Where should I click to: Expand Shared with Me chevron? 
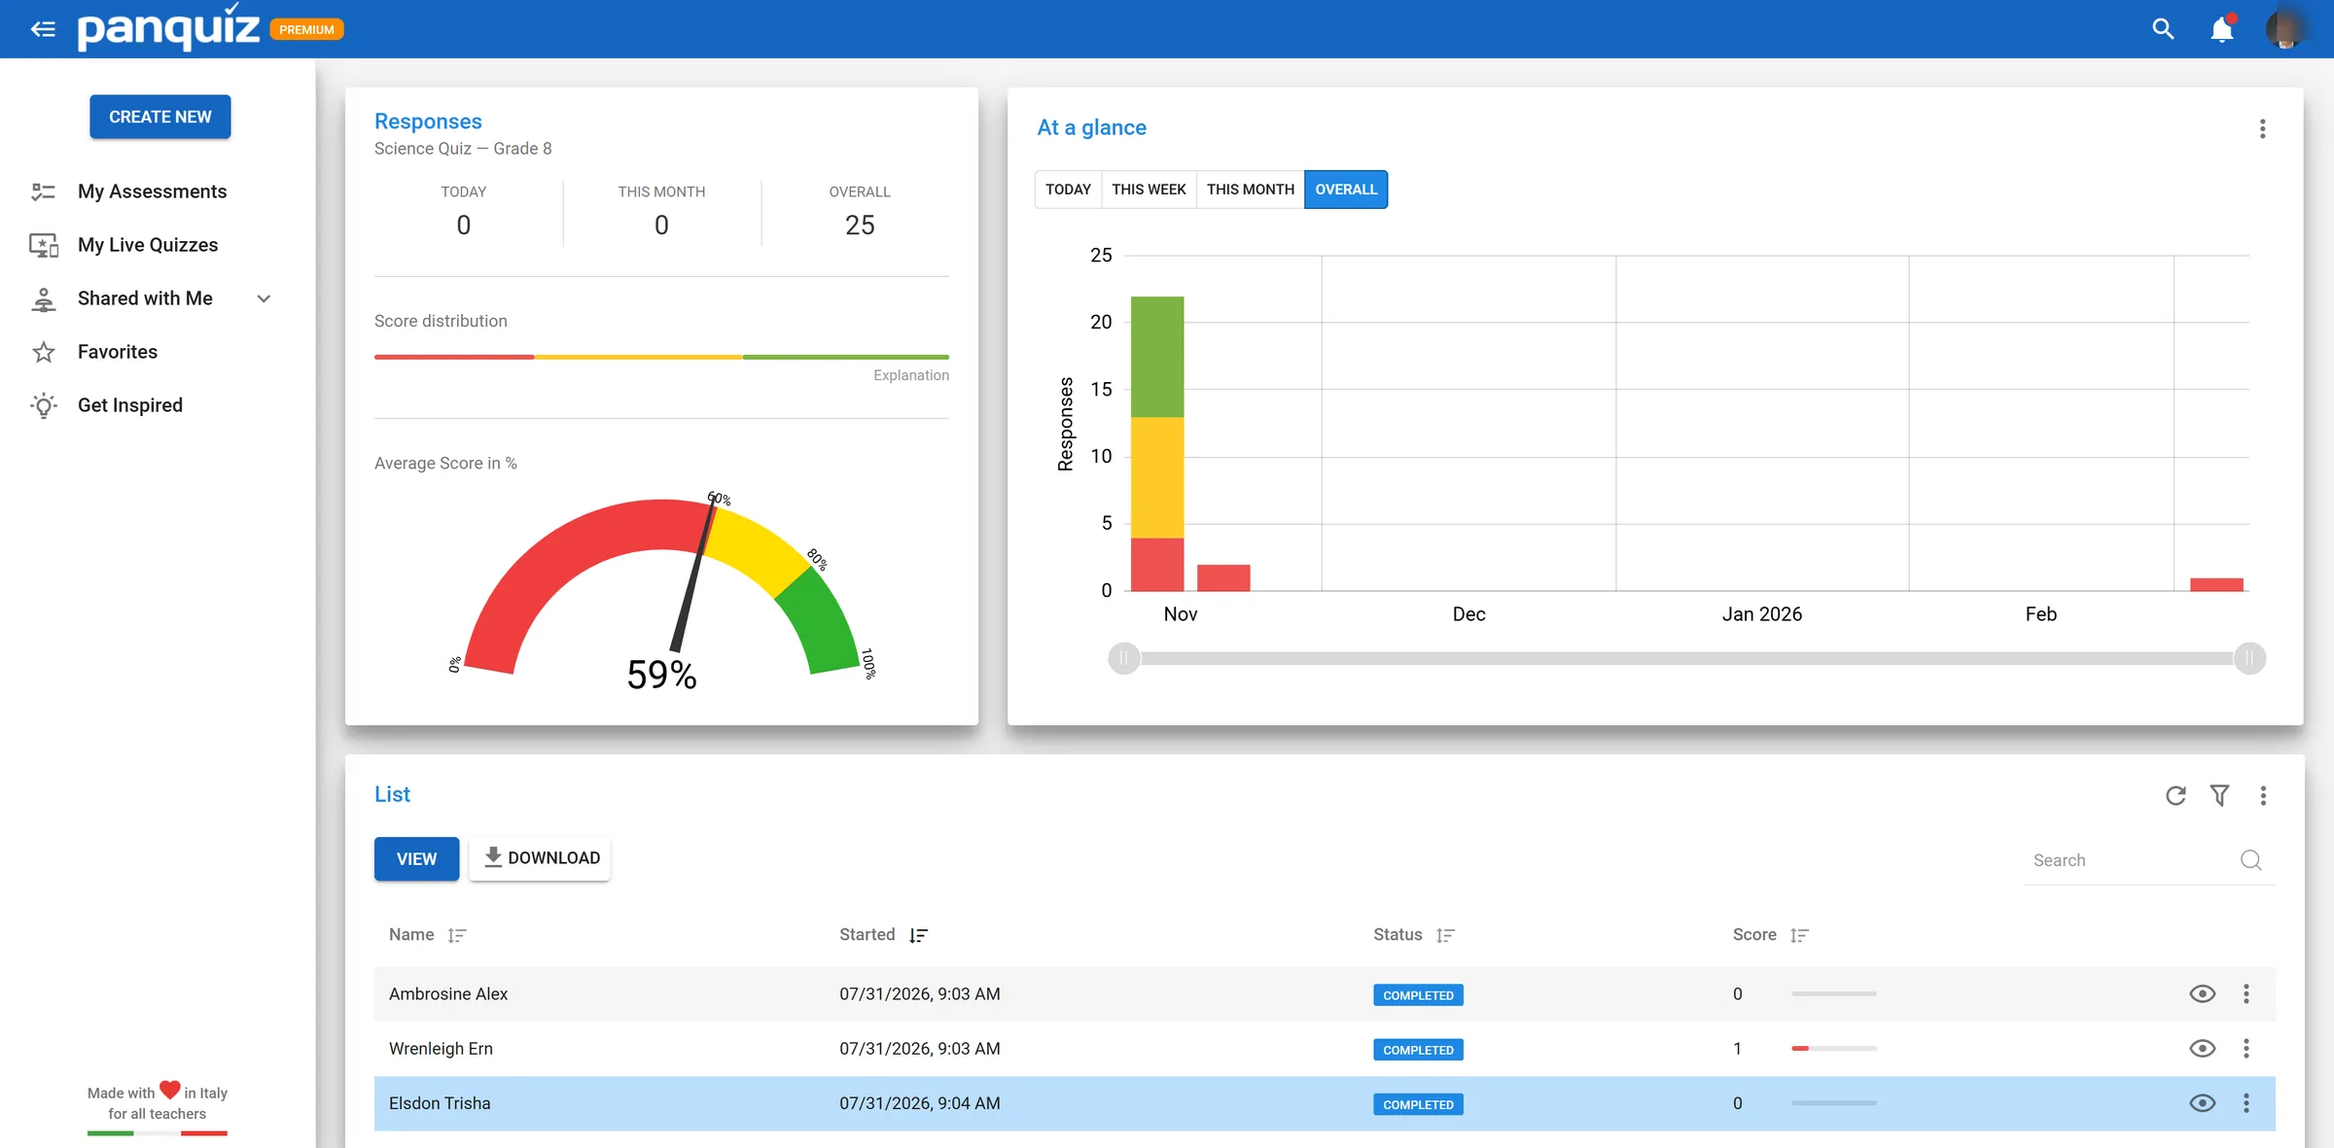(264, 298)
